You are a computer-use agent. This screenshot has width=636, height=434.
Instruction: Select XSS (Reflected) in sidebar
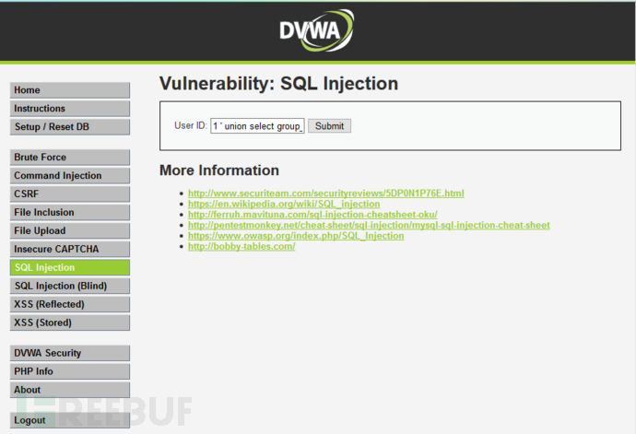point(70,305)
